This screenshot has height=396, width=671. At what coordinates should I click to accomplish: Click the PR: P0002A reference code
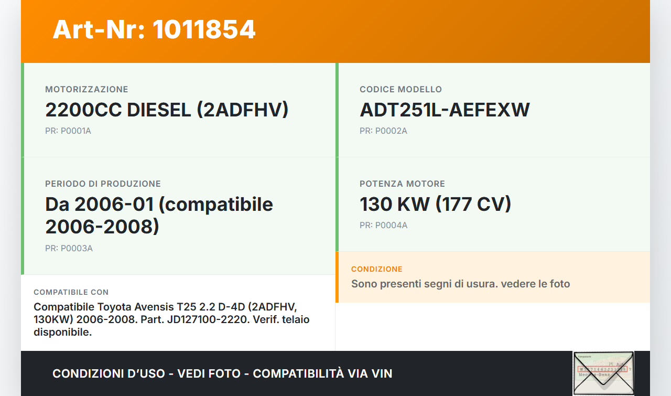(383, 131)
